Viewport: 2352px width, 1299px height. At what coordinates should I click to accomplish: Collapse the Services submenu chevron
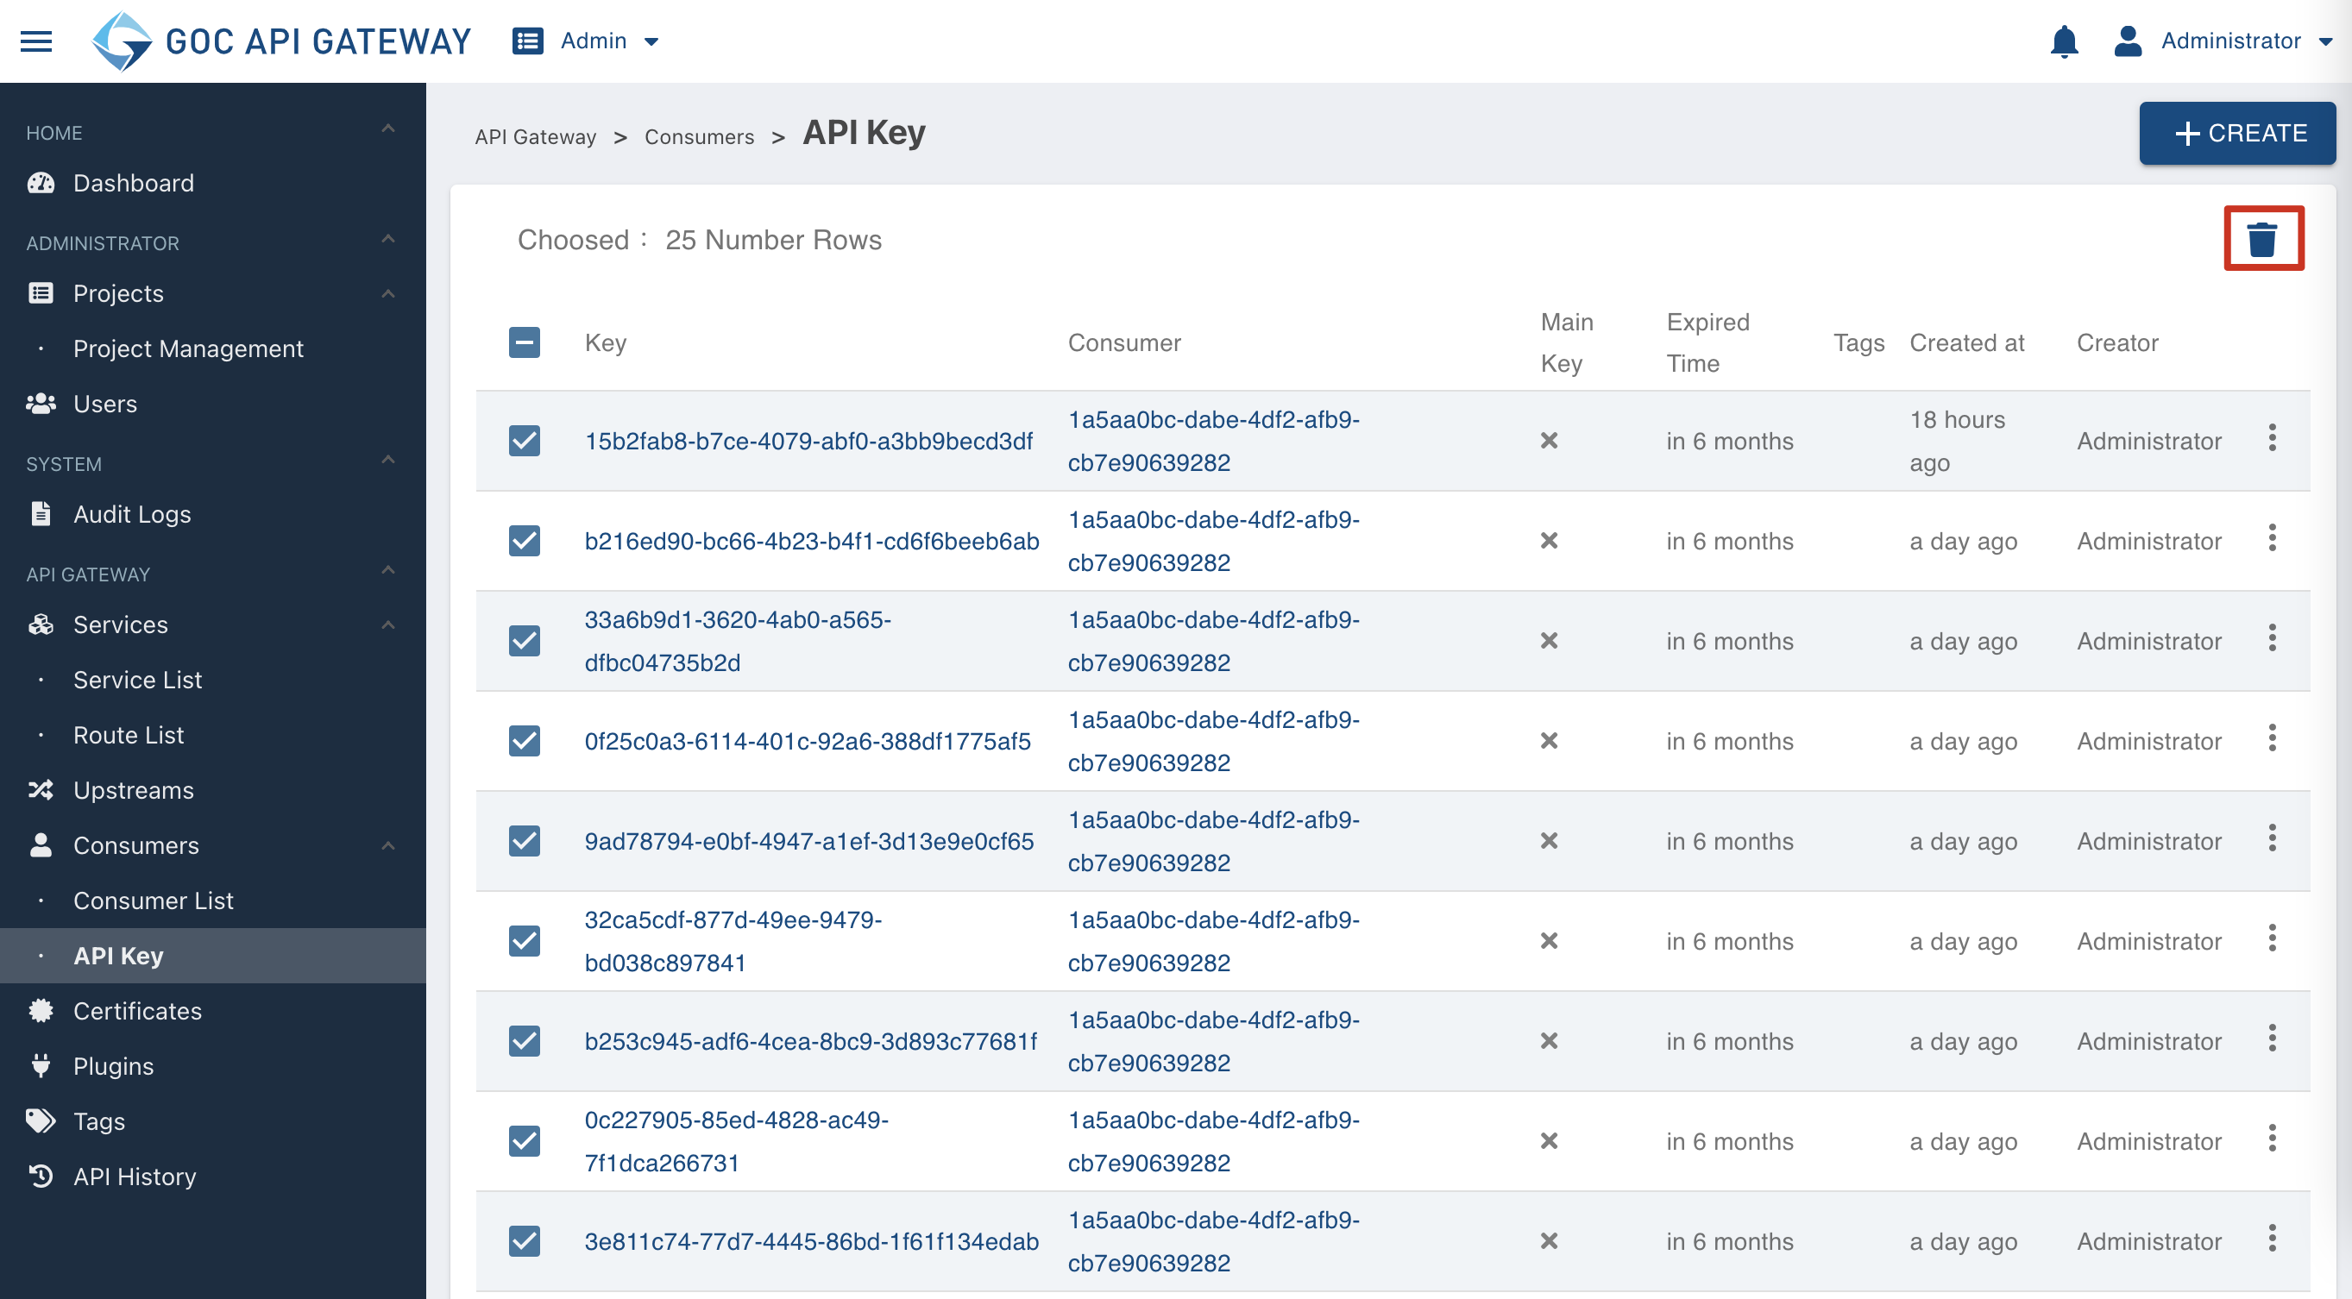pyautogui.click(x=388, y=625)
